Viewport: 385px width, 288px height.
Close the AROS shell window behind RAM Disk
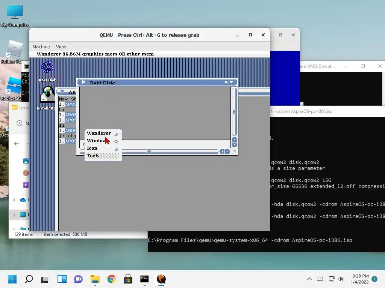pyautogui.click(x=62, y=91)
